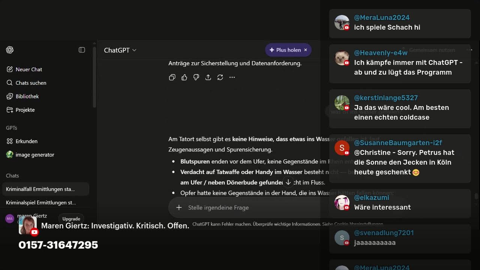Click the avatar of @MeraLuna2024
This screenshot has width=480, height=270.
(342, 22)
